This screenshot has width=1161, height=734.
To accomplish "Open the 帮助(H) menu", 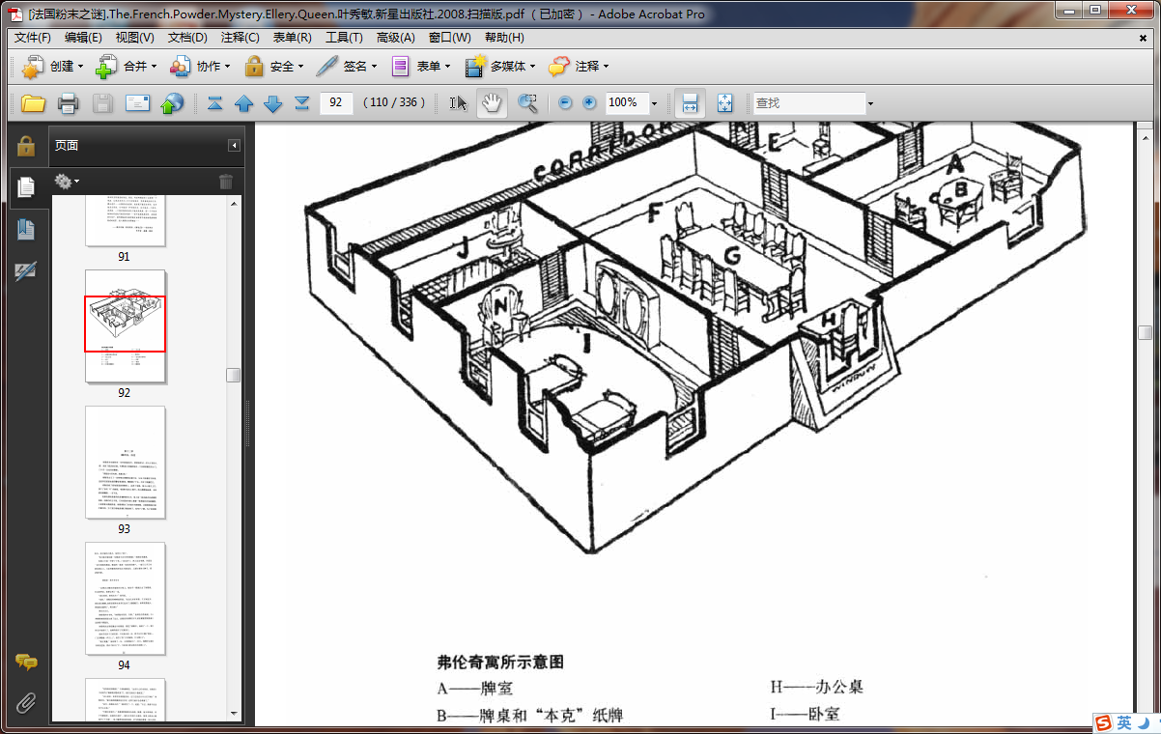I will pyautogui.click(x=504, y=38).
